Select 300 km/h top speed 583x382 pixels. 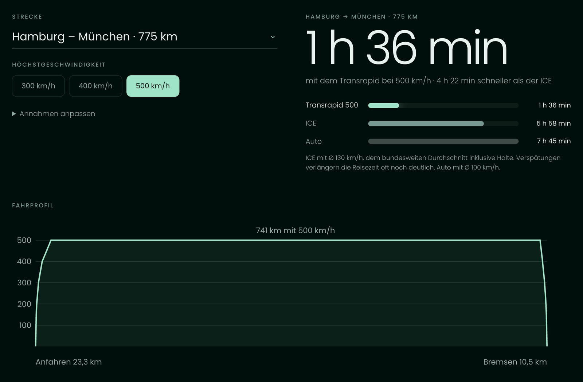tap(38, 86)
